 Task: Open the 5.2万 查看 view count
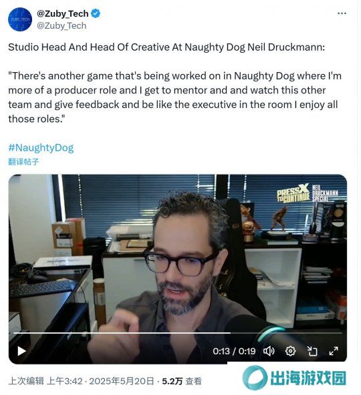pos(182,381)
